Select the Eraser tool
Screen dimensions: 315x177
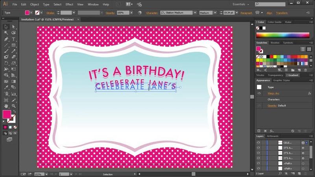[13, 57]
